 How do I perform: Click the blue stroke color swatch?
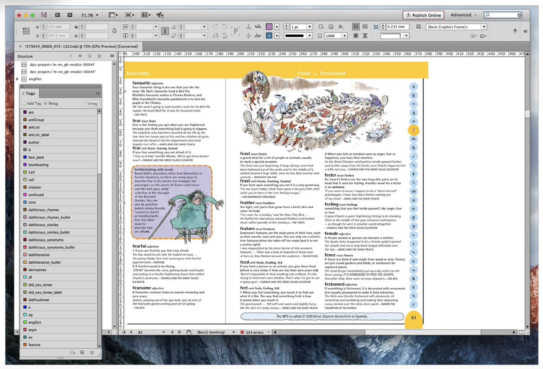click(269, 36)
